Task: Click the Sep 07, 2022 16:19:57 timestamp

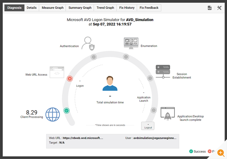Action: tap(112, 24)
